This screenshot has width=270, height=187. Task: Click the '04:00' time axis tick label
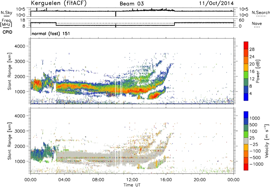pos(64,180)
